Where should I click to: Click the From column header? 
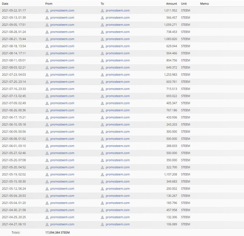pyautogui.click(x=49, y=4)
